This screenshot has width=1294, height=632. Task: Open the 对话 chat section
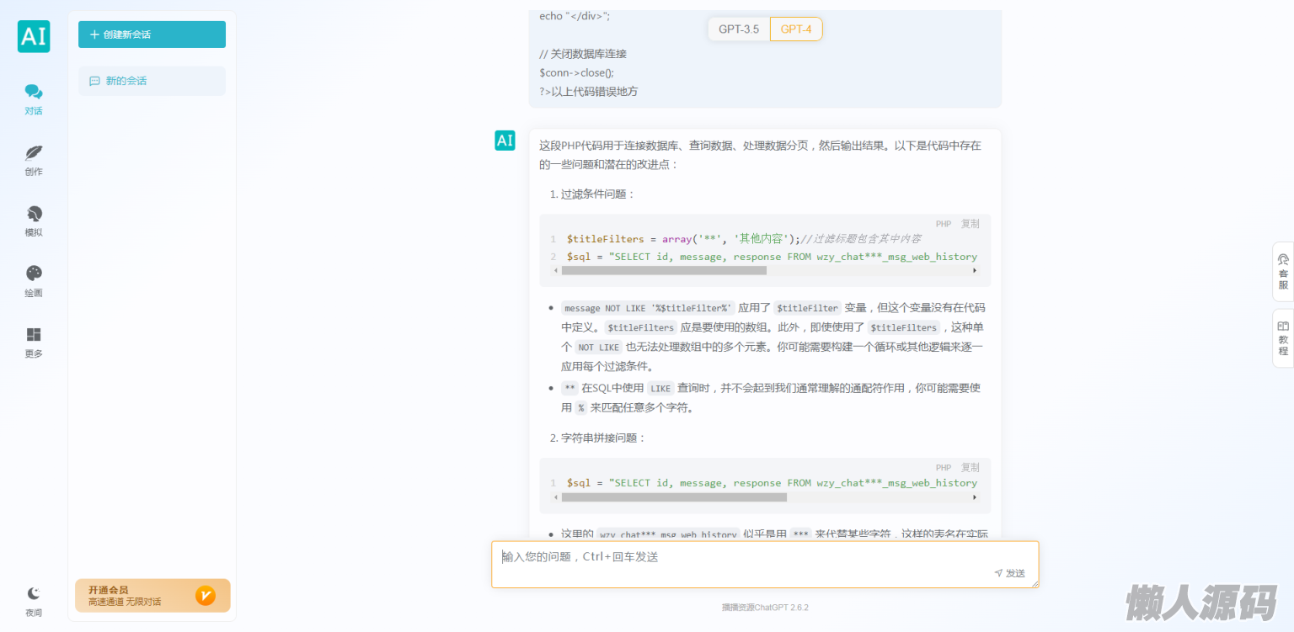(x=34, y=99)
